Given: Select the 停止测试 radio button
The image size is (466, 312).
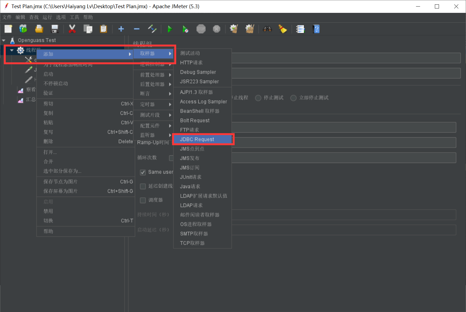Looking at the screenshot, I should [x=258, y=98].
